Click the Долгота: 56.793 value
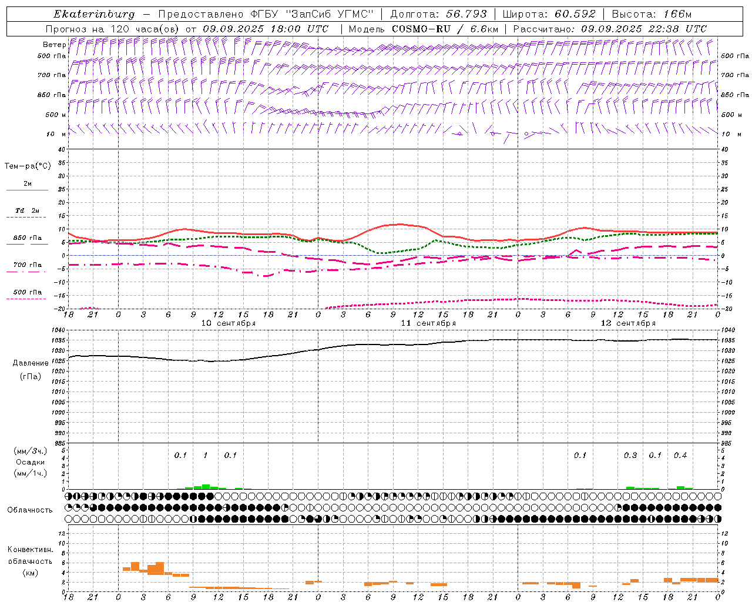This screenshot has width=752, height=602. tap(438, 14)
